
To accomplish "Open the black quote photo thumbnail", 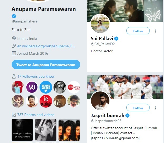I will coord(22,130).
